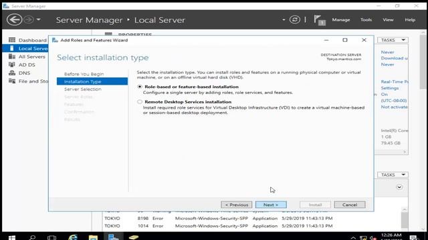This screenshot has height=240, width=428.
Task: Click the taskbar search icon
Action: [32, 237]
